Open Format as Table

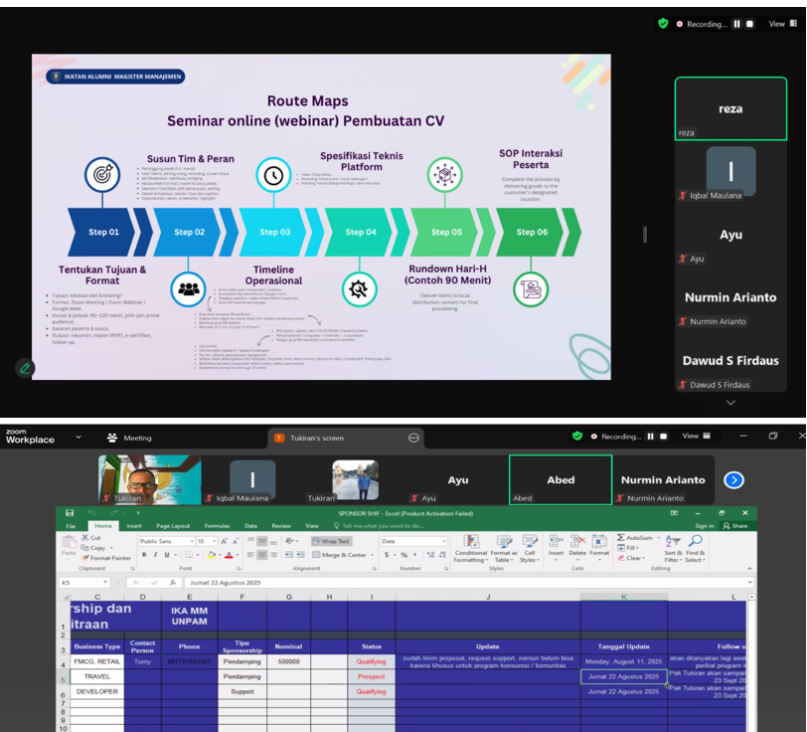pyautogui.click(x=503, y=549)
